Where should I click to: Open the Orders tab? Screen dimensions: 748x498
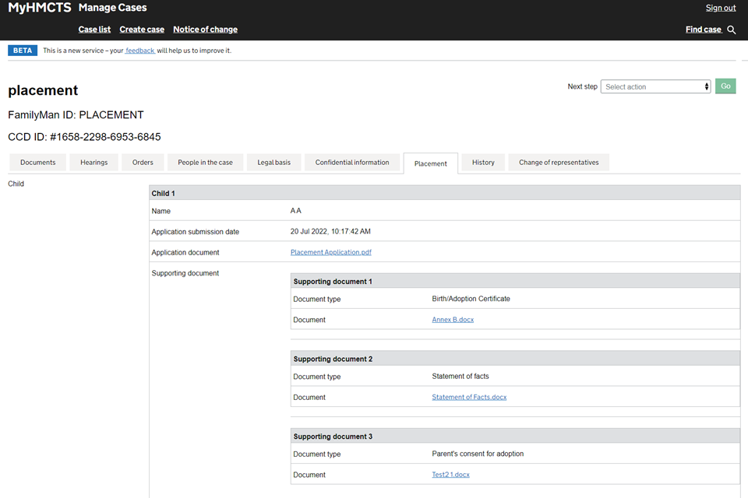[143, 163]
